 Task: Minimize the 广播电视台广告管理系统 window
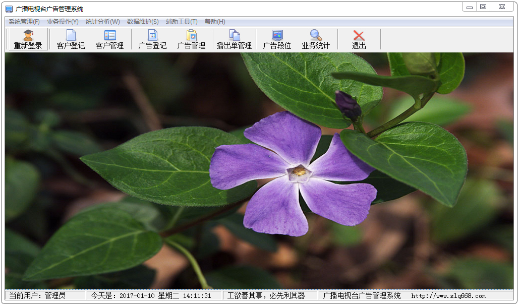pos(470,7)
